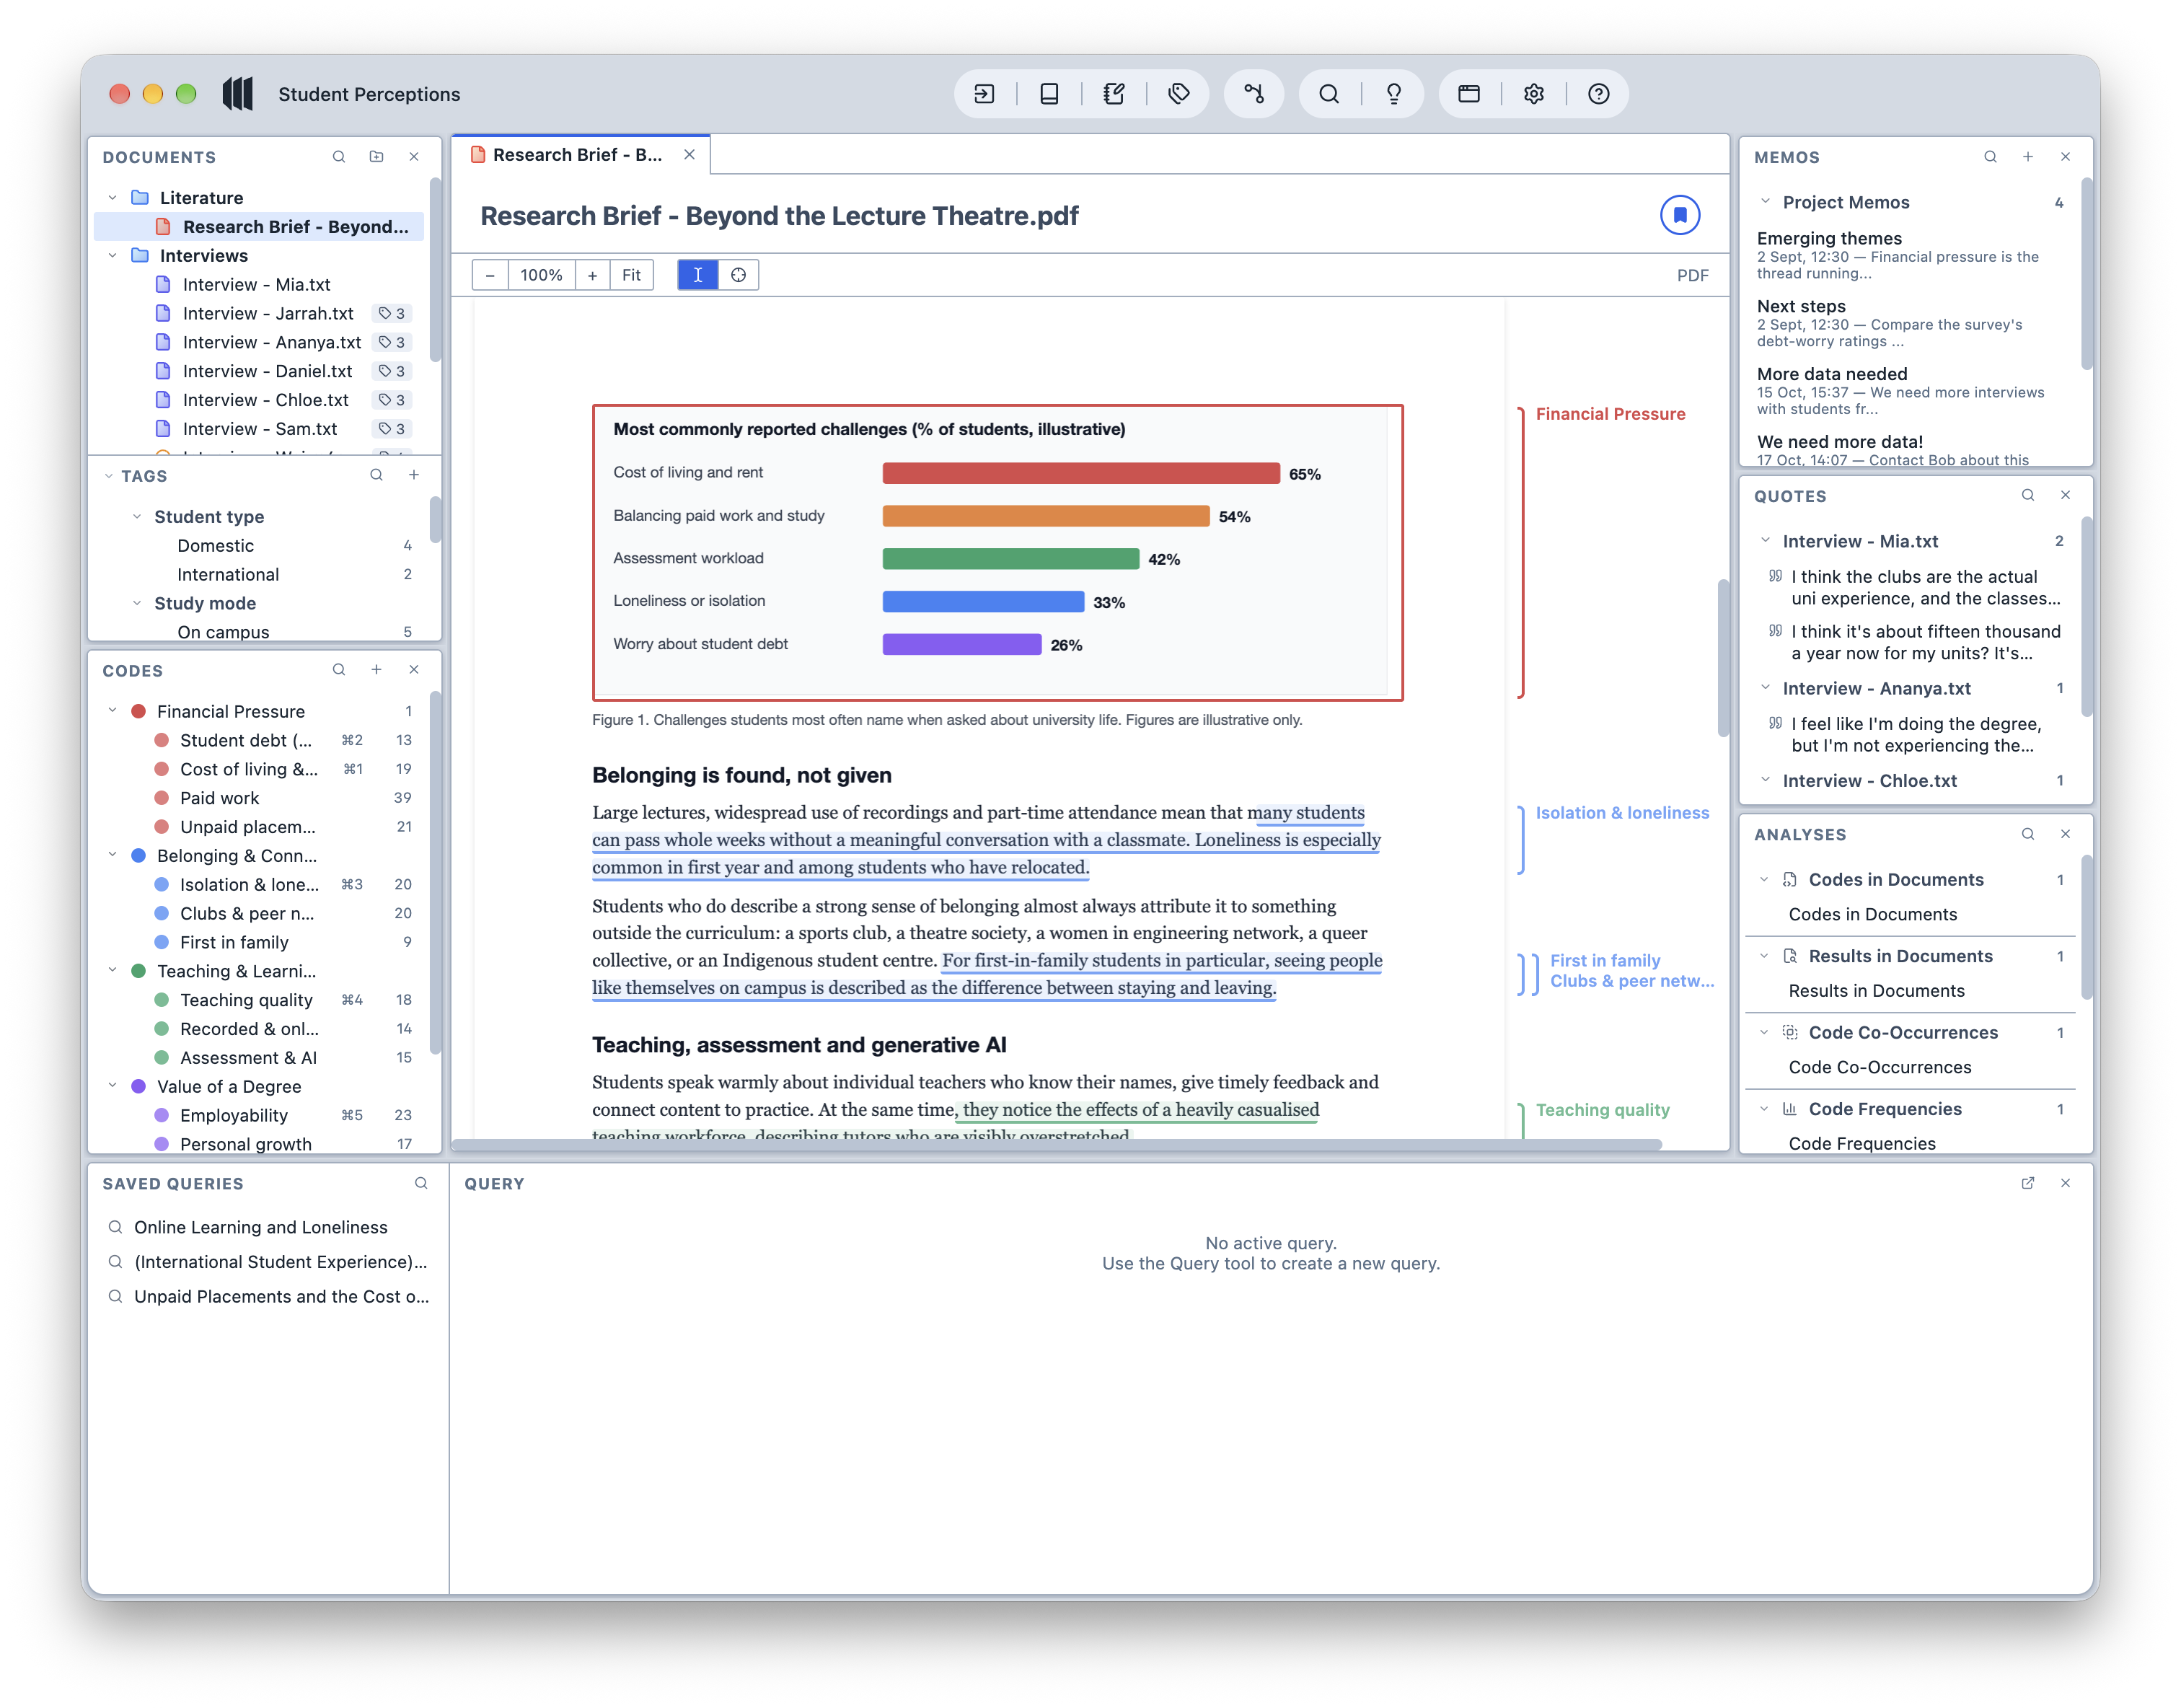2181x1708 pixels.
Task: Open settings gear in toolbar
Action: tap(1534, 94)
